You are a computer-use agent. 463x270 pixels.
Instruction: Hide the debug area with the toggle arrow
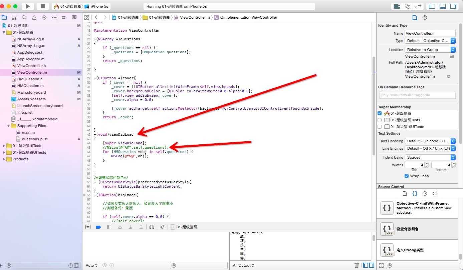[88, 227]
